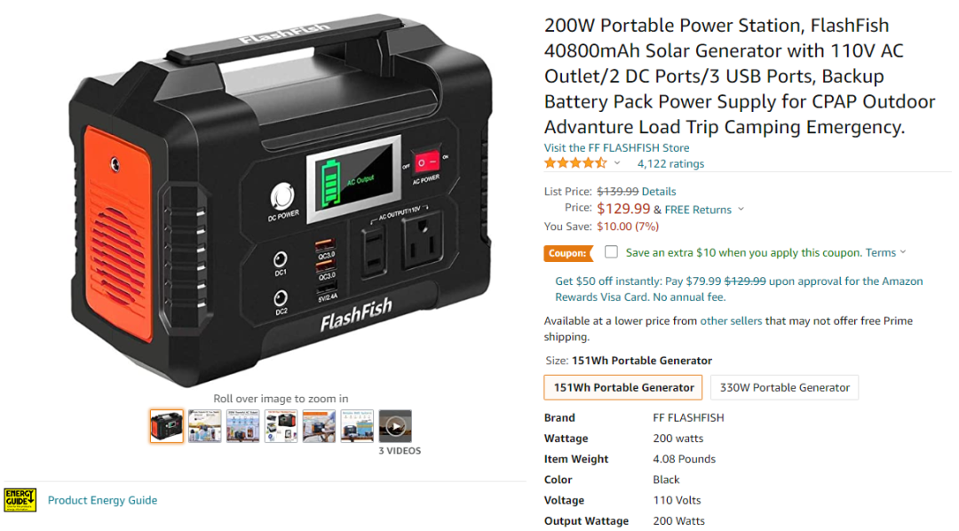Click the Energy Guide yellow icon
Image resolution: width=959 pixels, height=531 pixels.
pos(20,500)
